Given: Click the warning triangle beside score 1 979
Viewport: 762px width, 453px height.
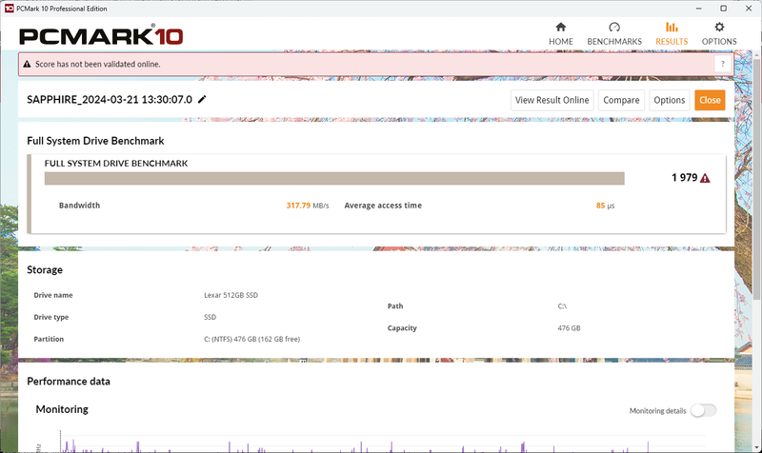Looking at the screenshot, I should [x=705, y=178].
